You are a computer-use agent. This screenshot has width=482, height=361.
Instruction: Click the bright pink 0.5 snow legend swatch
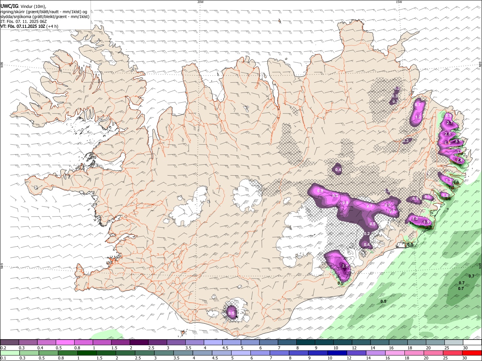(65, 343)
